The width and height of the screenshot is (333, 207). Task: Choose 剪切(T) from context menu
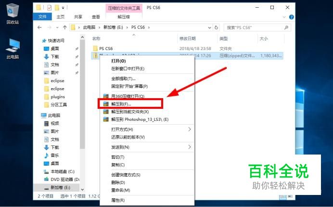coord(147,157)
